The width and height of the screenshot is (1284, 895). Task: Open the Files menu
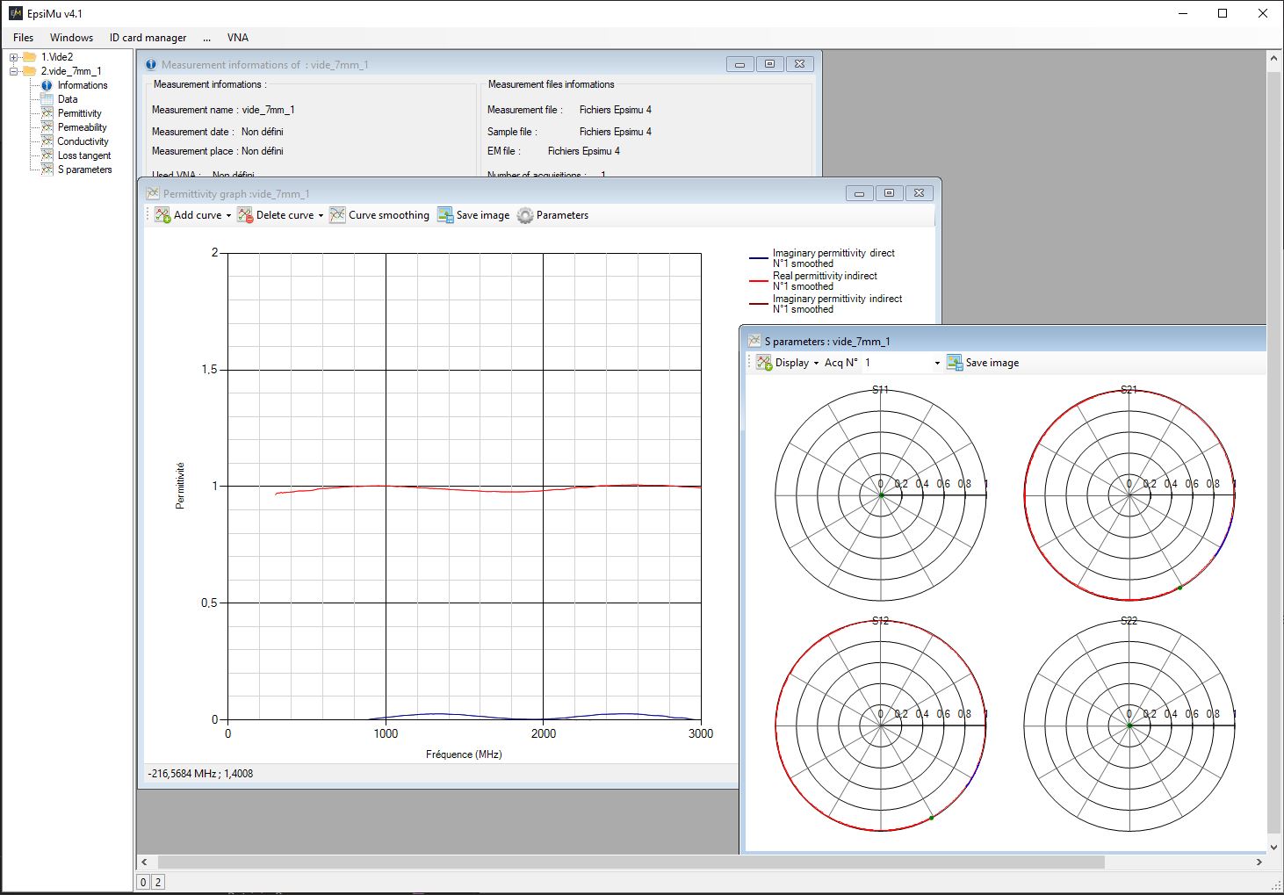pos(23,38)
